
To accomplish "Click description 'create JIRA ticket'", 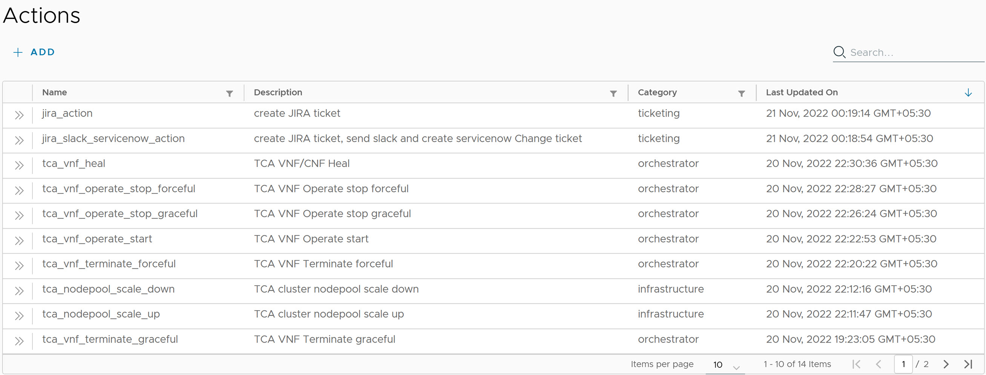I will [297, 113].
